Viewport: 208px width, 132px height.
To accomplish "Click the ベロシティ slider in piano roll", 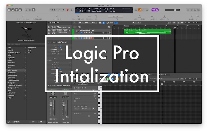I will click(85, 116).
